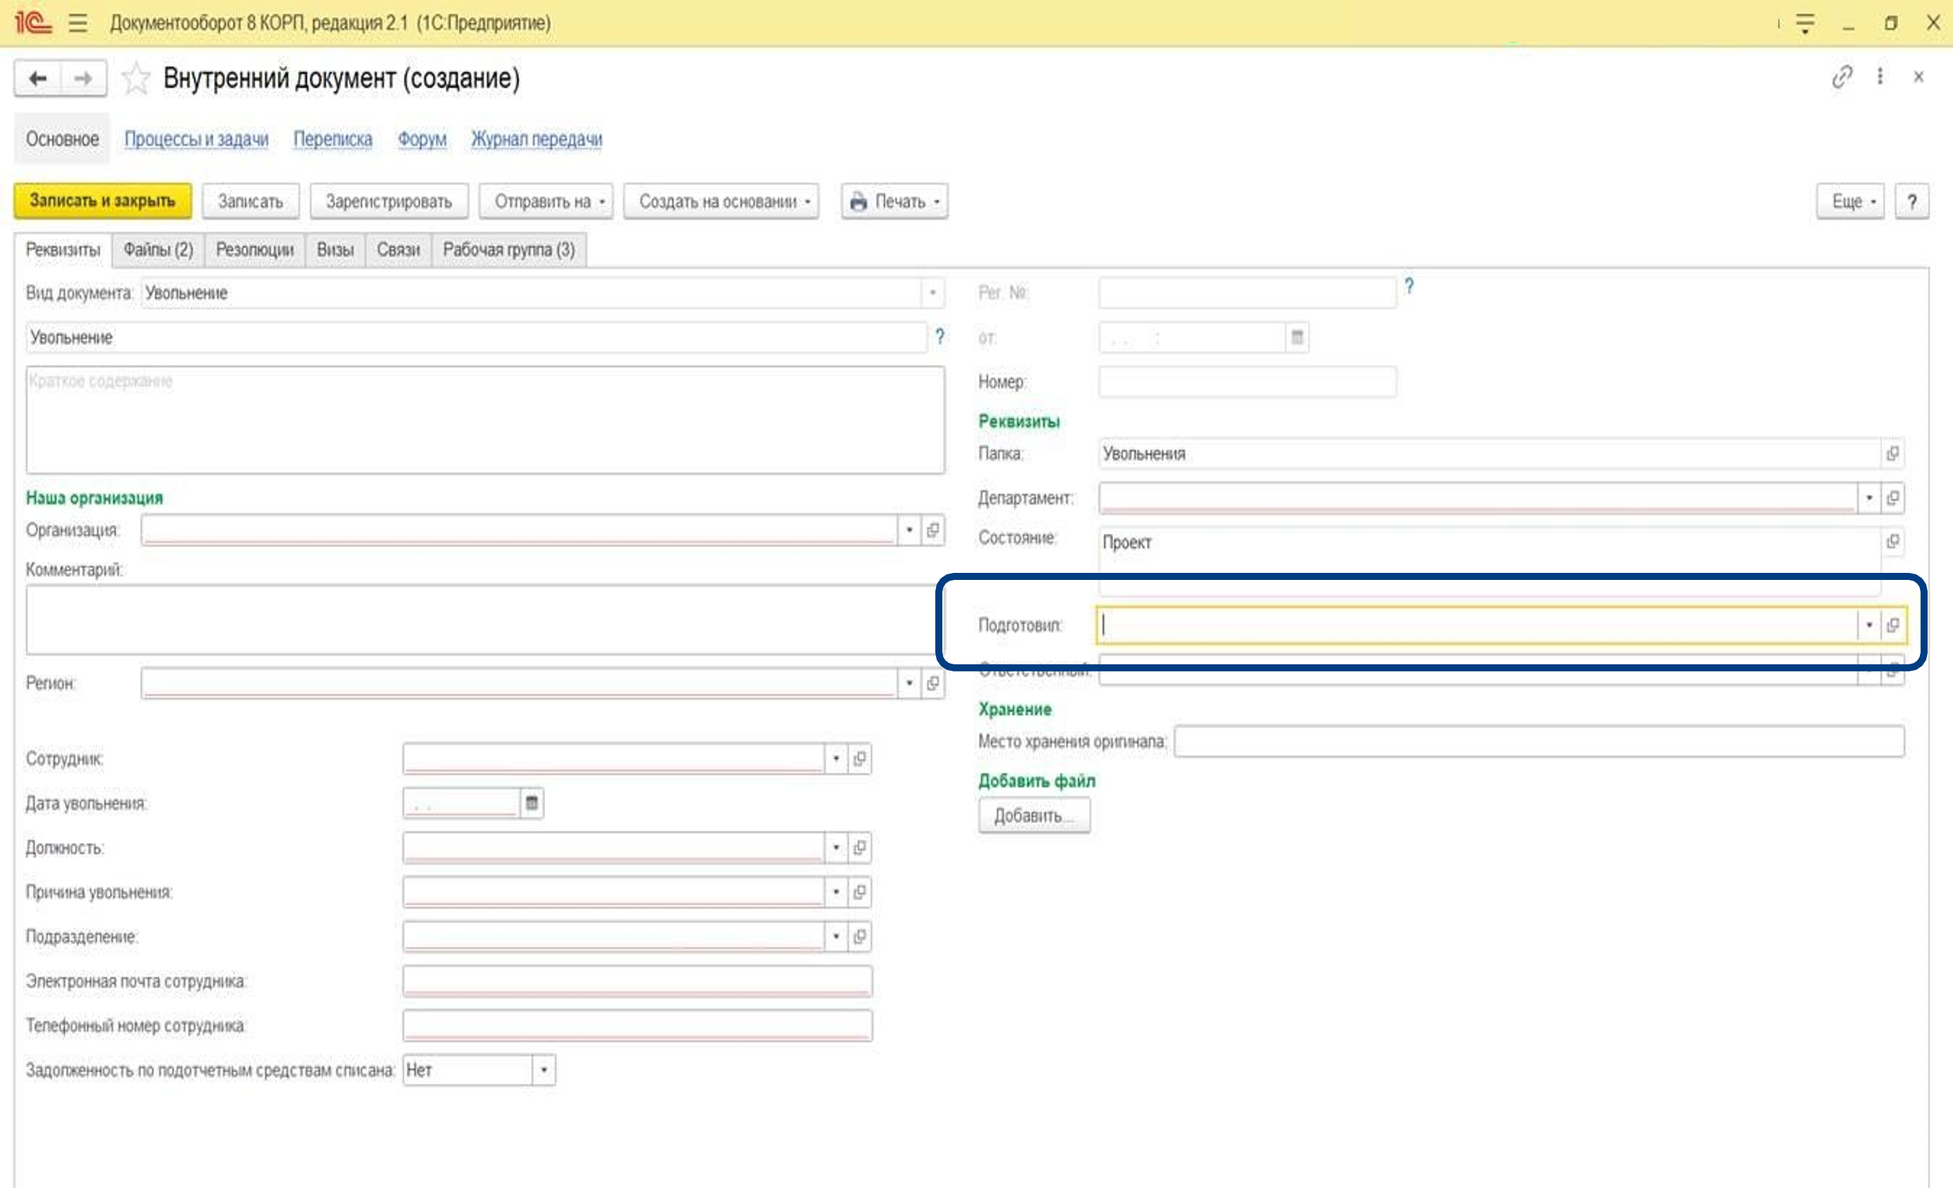
Task: Open the Еще menu
Action: click(1850, 201)
